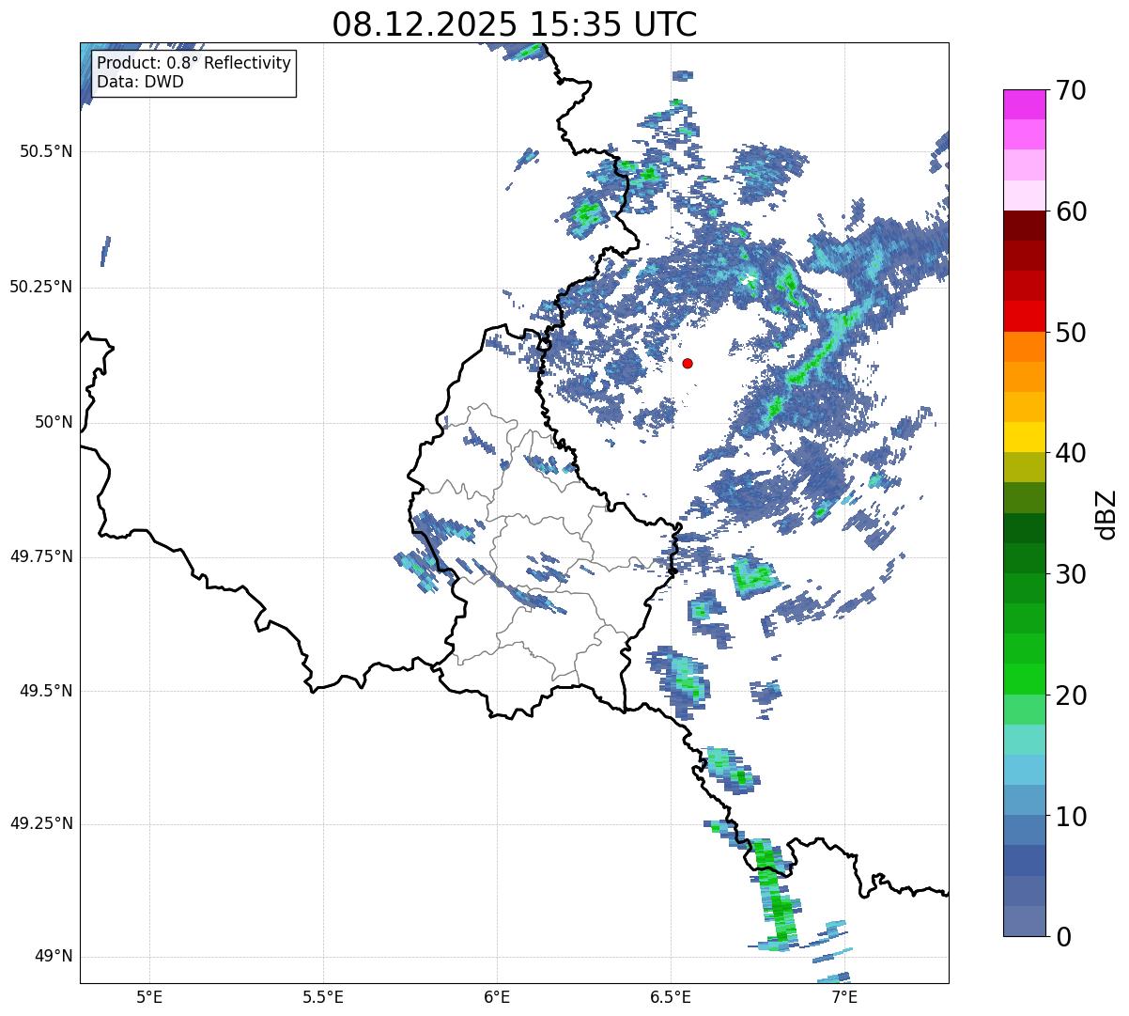Image resolution: width=1129 pixels, height=1016 pixels.
Task: Click the 50.5°N latitude label
Action: coord(46,151)
